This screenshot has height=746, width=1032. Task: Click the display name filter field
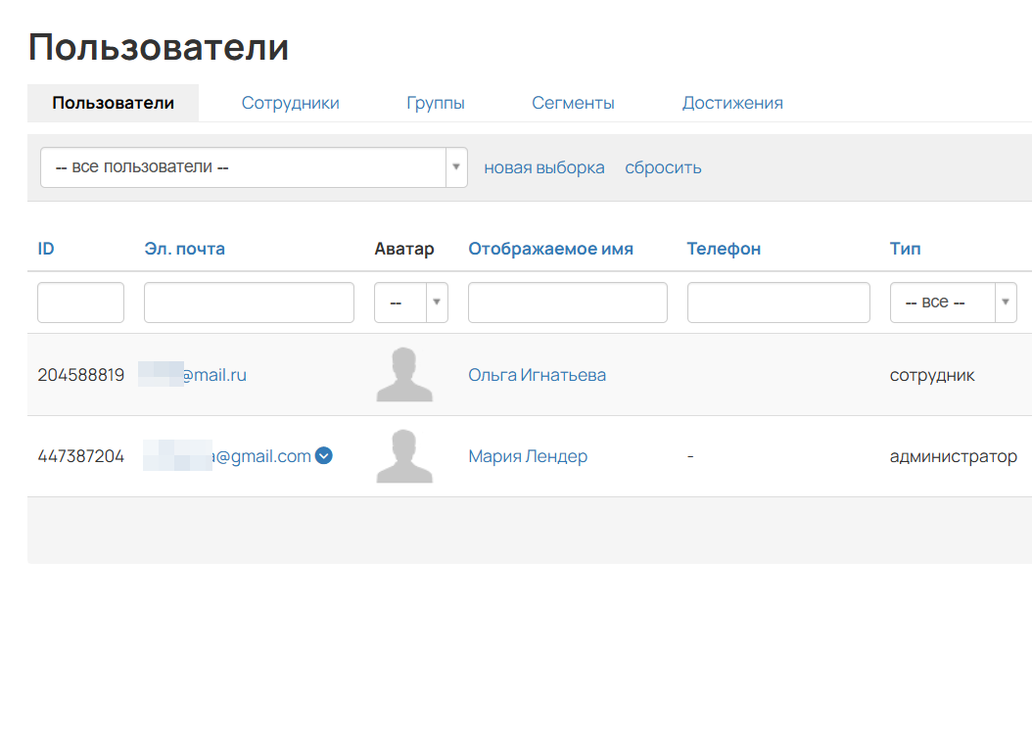568,303
